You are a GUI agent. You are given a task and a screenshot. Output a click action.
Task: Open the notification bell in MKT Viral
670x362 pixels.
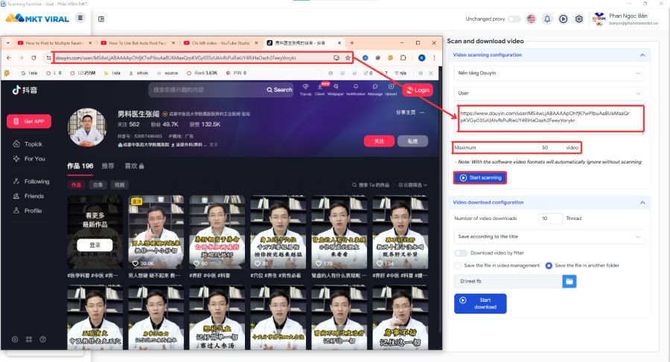coord(547,19)
